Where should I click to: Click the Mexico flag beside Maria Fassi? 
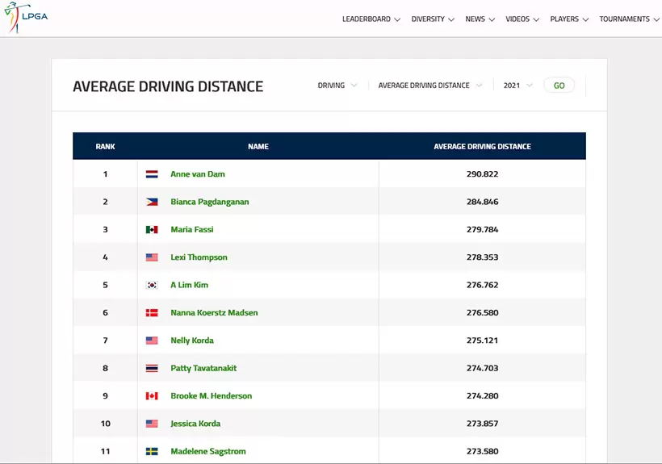[152, 230]
